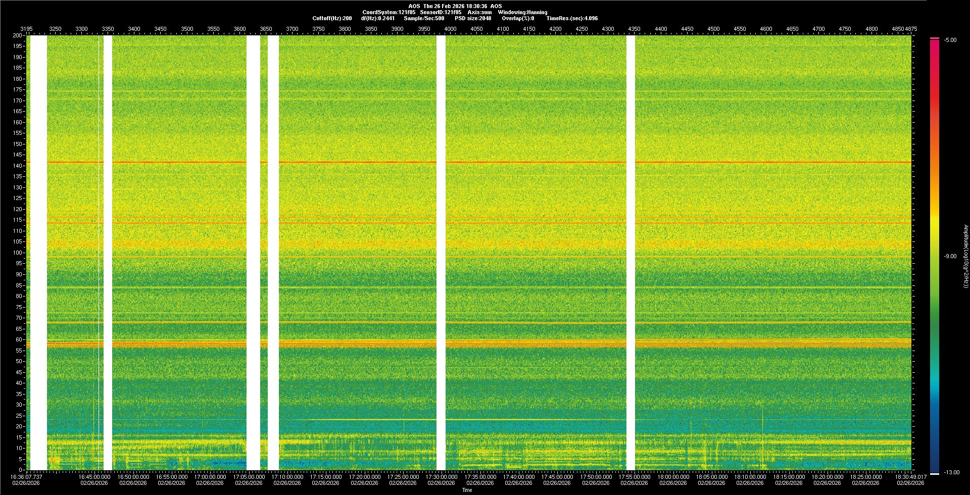Click the Windowing:Hanning header text
This screenshot has width=970, height=495.
click(x=522, y=12)
